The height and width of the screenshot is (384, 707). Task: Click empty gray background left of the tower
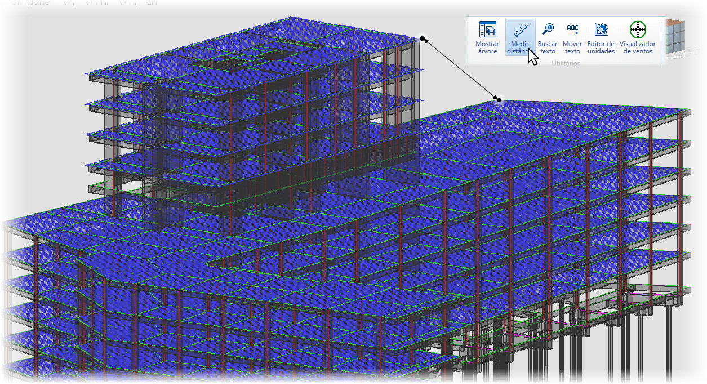click(x=39, y=113)
